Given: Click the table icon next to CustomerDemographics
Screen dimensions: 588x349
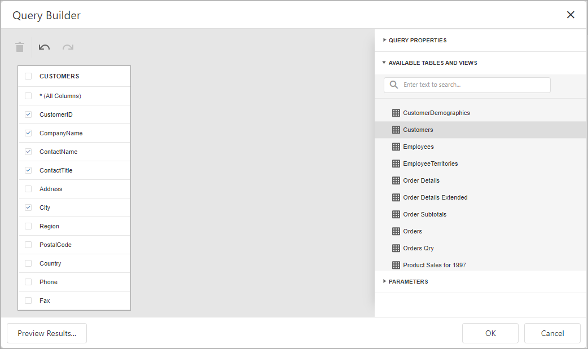Looking at the screenshot, I should [x=396, y=113].
